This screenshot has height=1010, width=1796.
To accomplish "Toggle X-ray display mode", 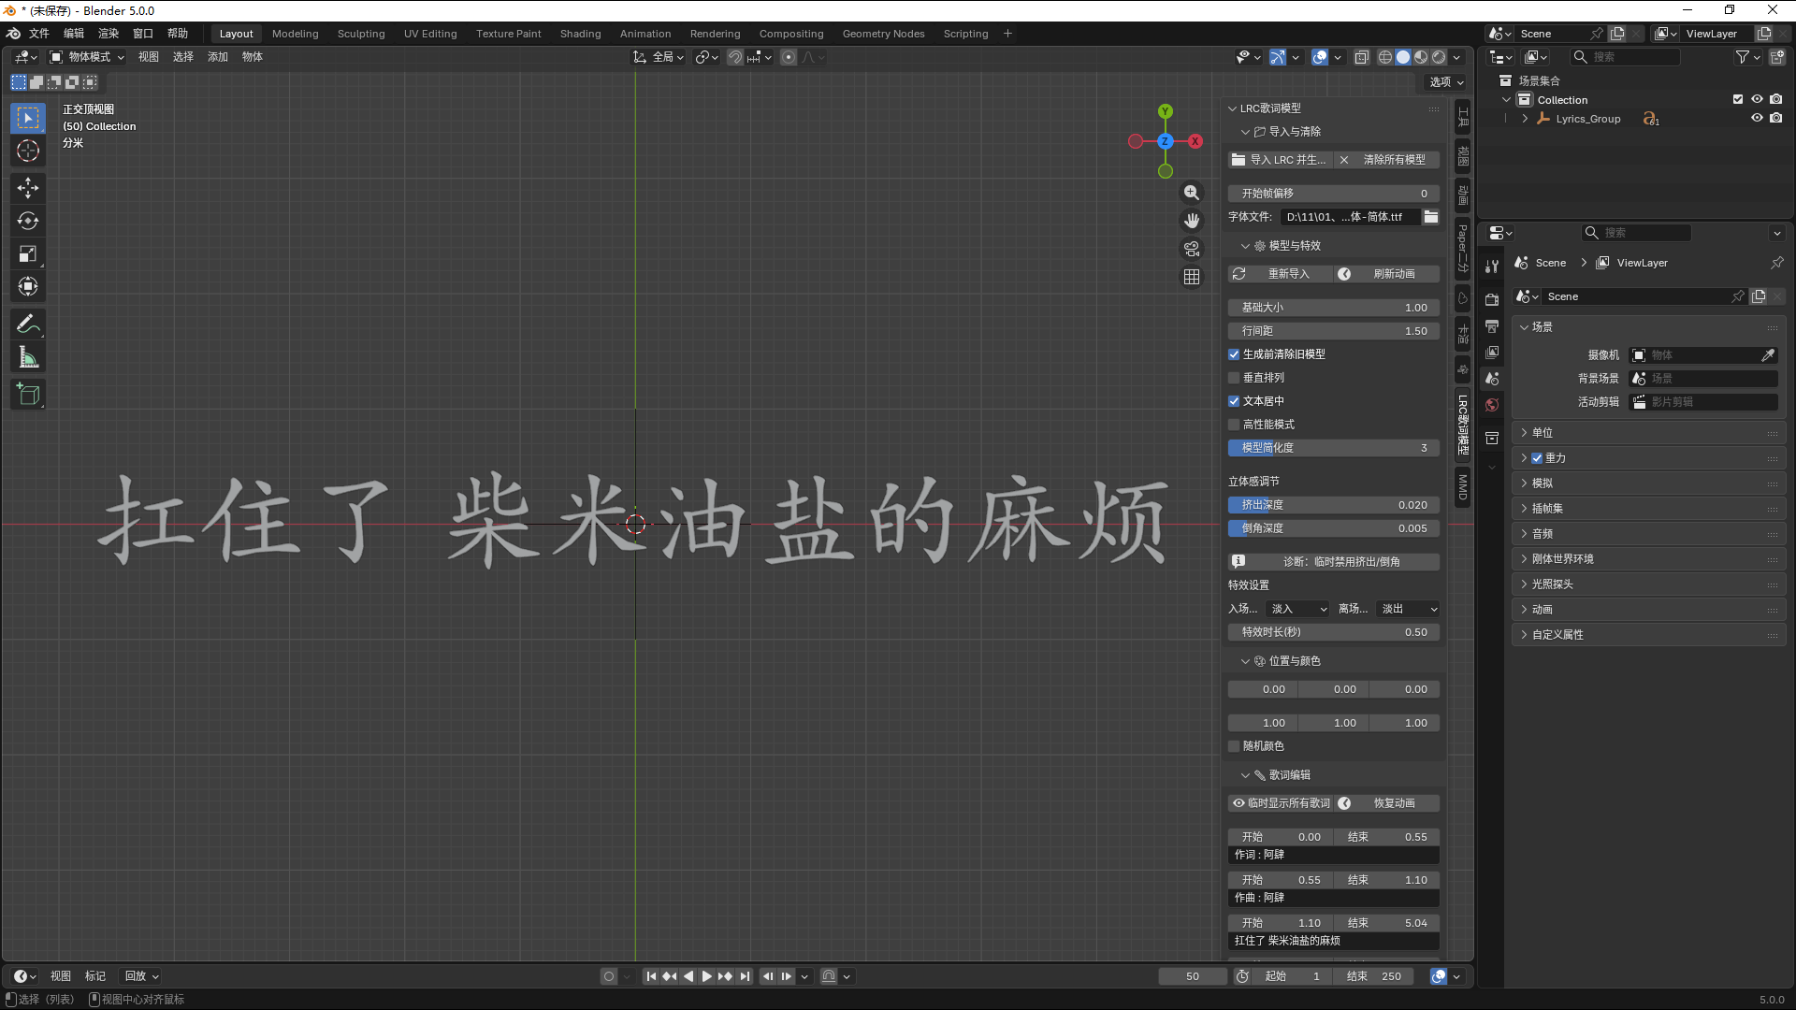I will pos(1361,57).
